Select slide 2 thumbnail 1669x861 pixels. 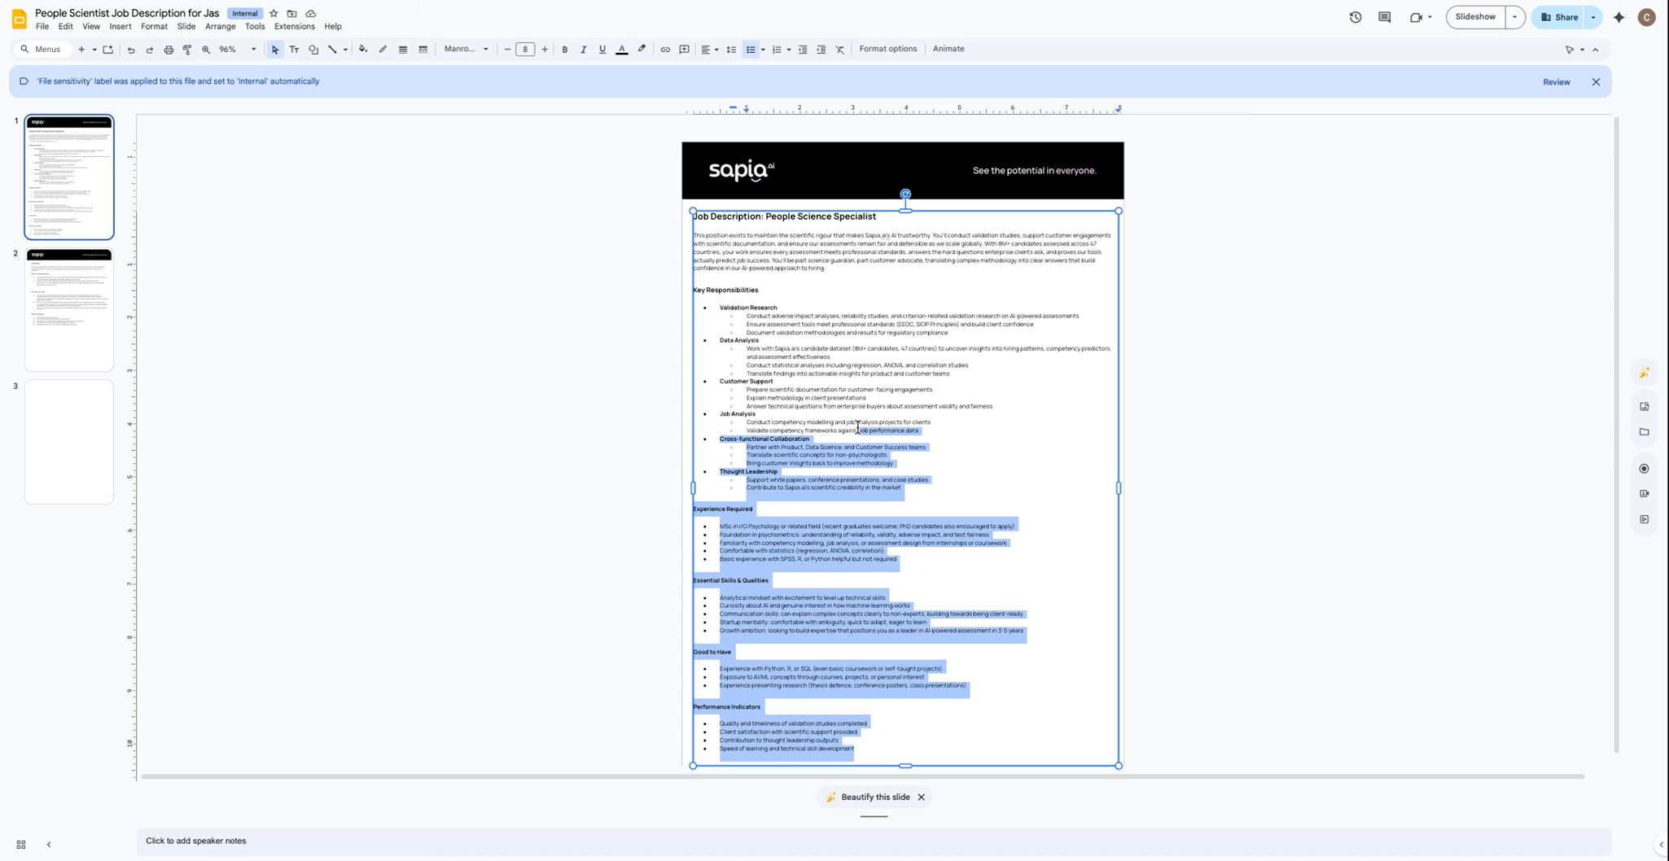[x=69, y=310]
